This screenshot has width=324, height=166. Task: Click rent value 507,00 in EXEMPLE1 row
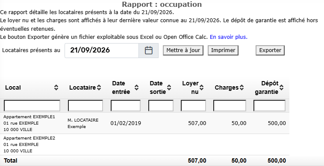[x=197, y=123]
